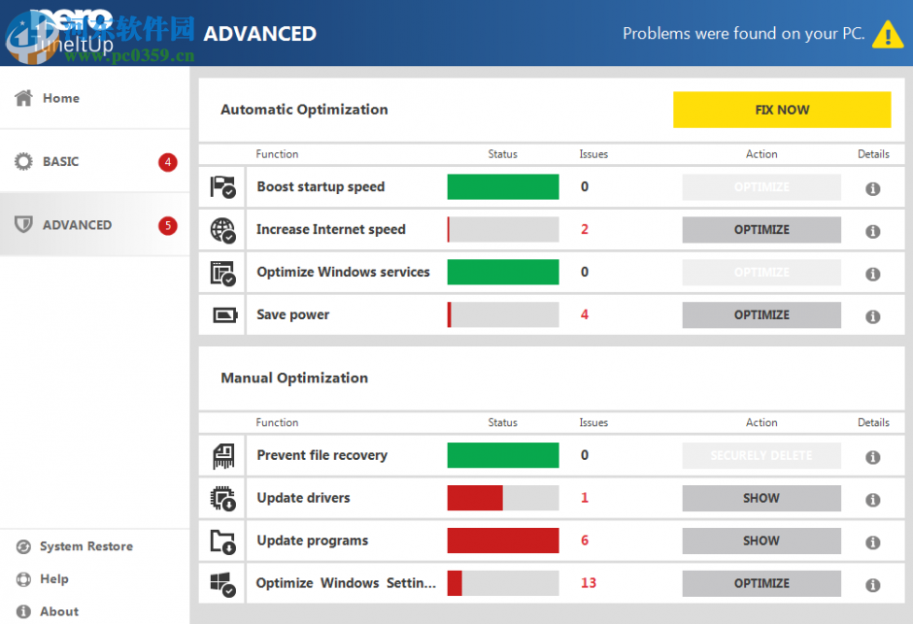Click the yellow warning triangle icon
This screenshot has height=624, width=913.
coord(887,35)
